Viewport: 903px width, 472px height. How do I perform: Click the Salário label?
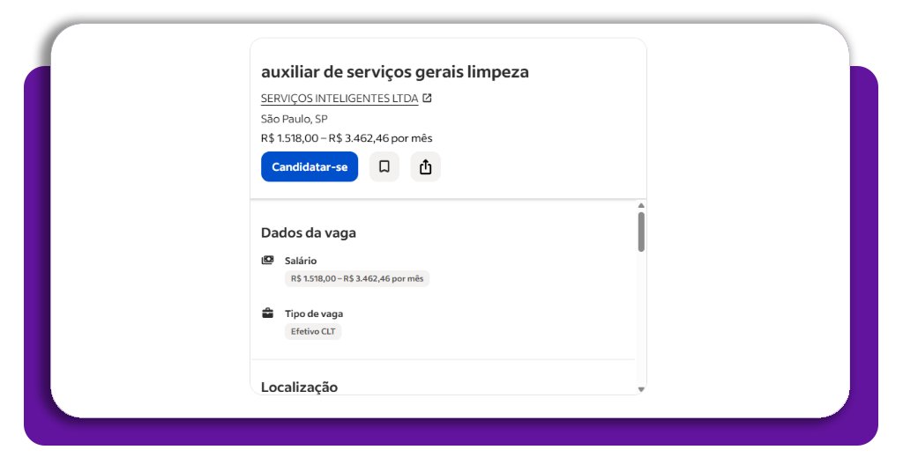tap(301, 261)
